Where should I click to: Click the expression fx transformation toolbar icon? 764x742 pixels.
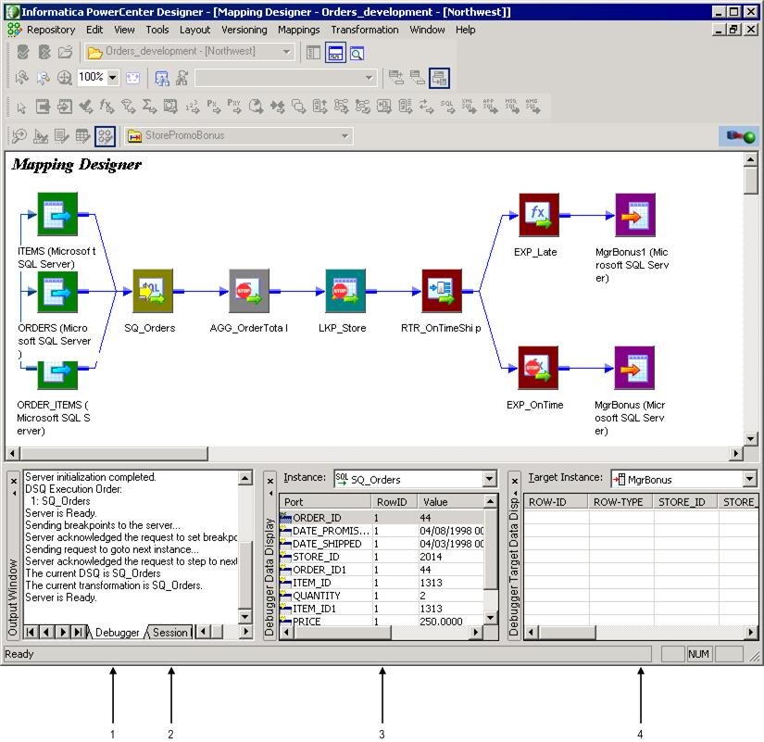point(106,107)
